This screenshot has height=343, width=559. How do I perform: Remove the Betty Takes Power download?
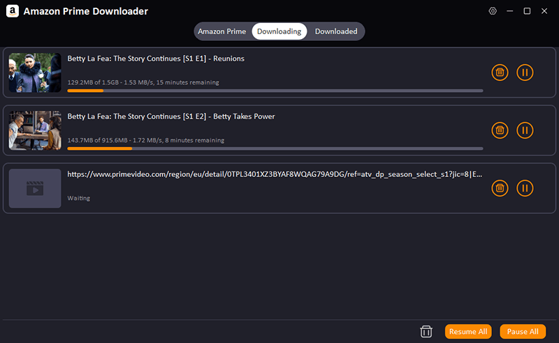point(500,130)
